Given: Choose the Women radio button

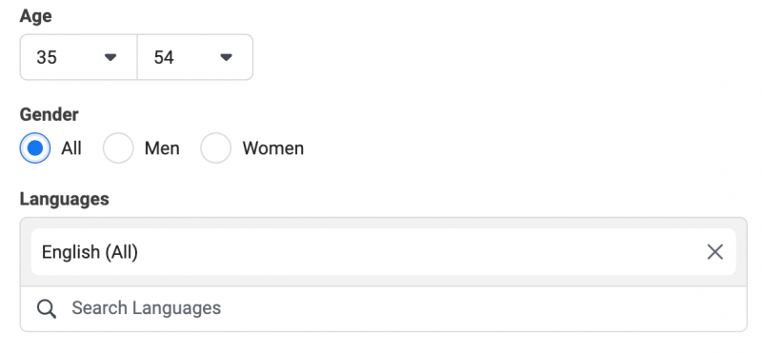Looking at the screenshot, I should point(216,148).
